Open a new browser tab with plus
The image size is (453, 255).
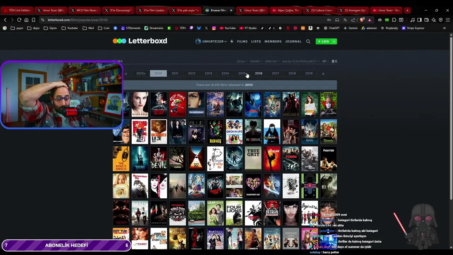click(407, 10)
